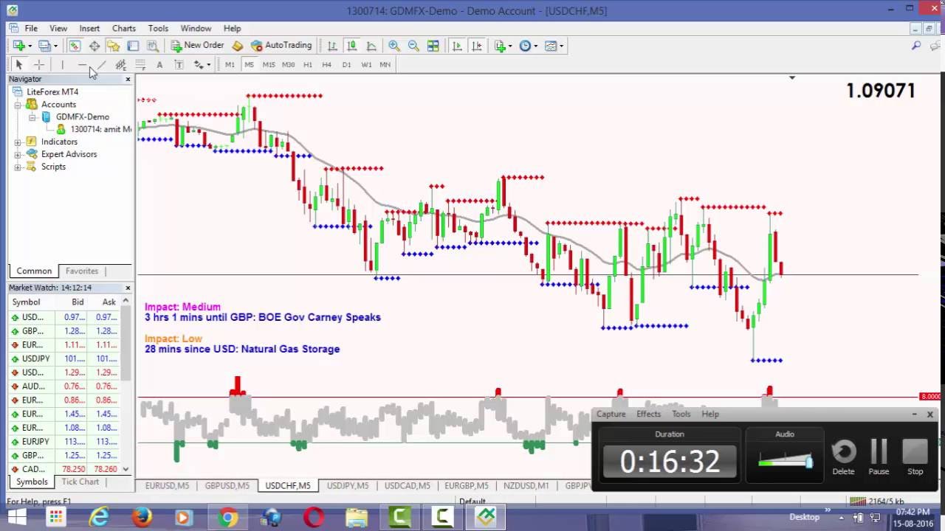Screen dimensions: 945x531
Task: Select the crosshair tool
Action: click(x=39, y=65)
